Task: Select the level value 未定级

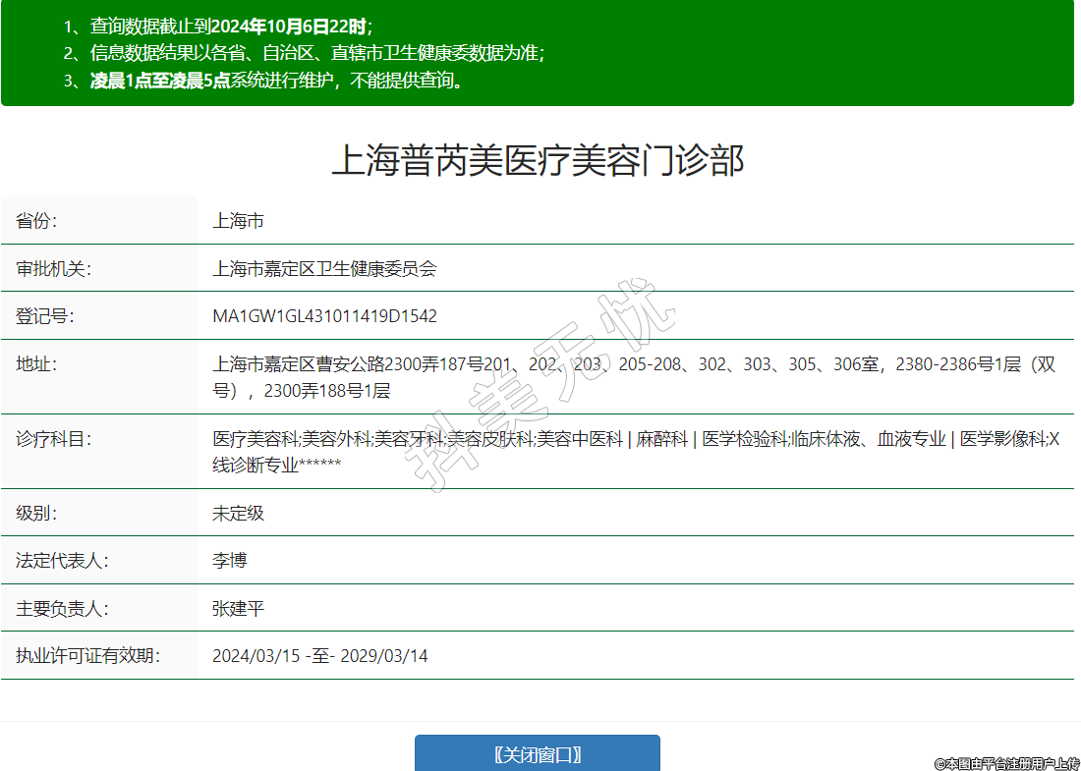Action: [x=238, y=513]
